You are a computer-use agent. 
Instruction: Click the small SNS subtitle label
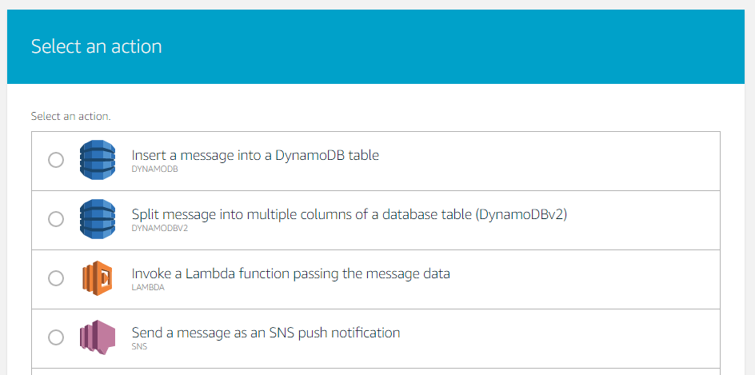point(139,347)
